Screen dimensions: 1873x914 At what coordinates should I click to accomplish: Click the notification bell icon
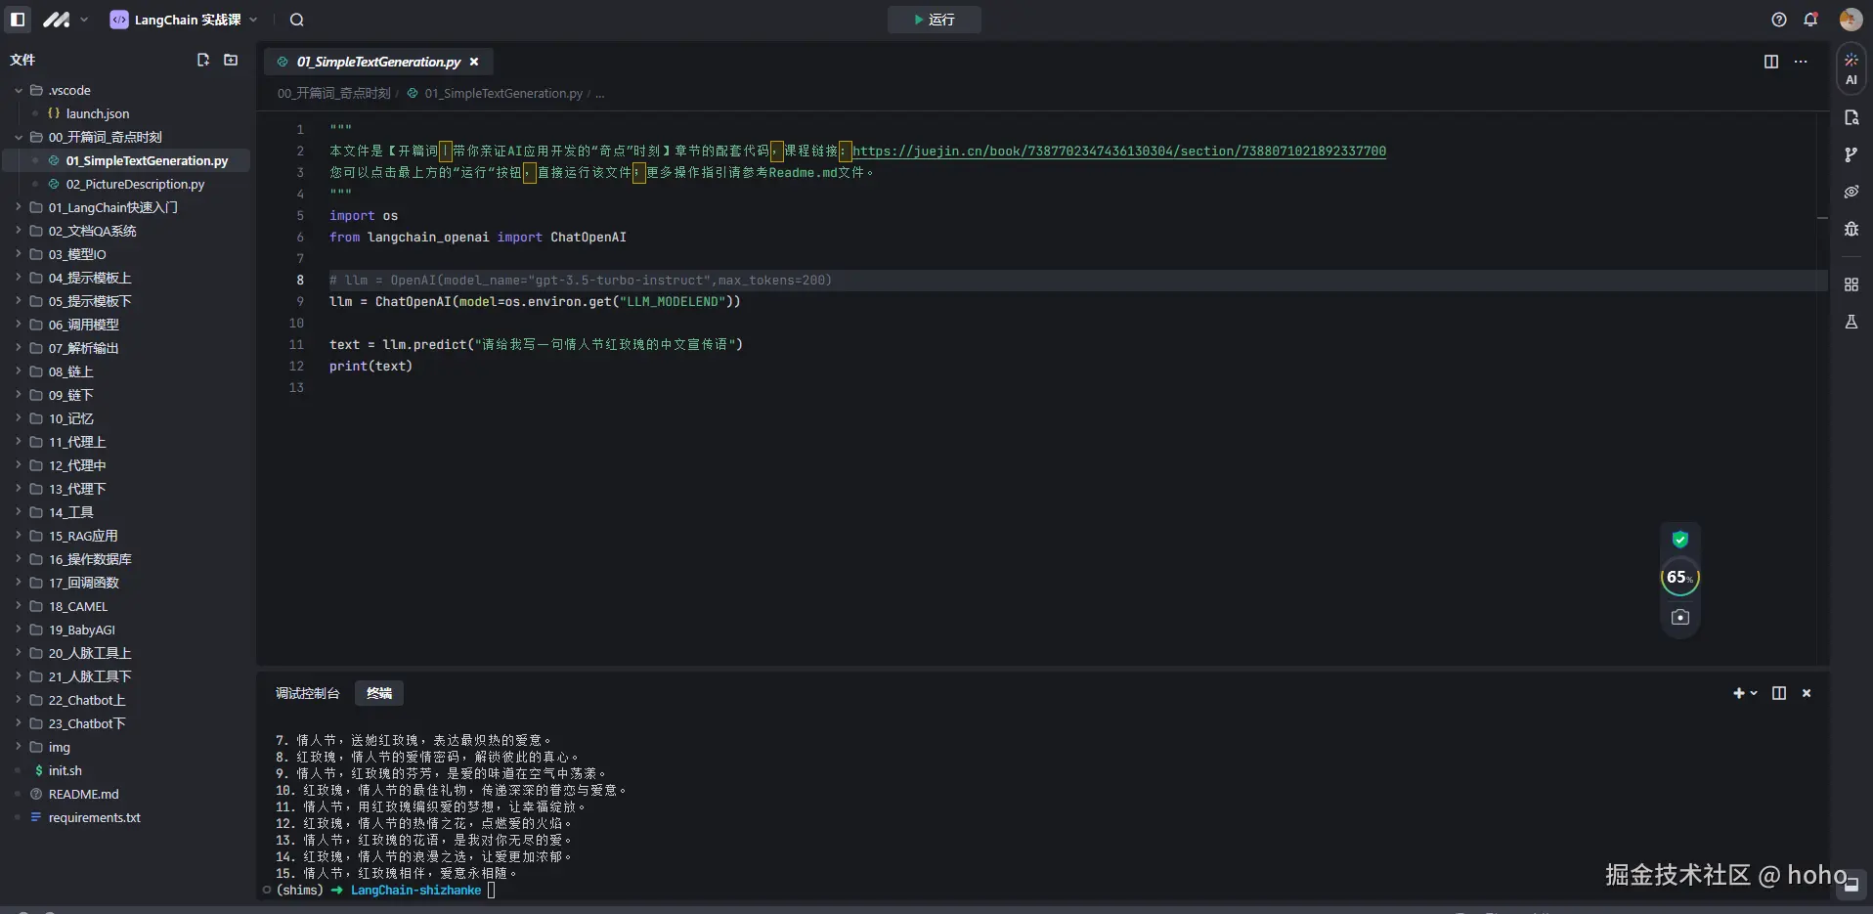pos(1810,20)
